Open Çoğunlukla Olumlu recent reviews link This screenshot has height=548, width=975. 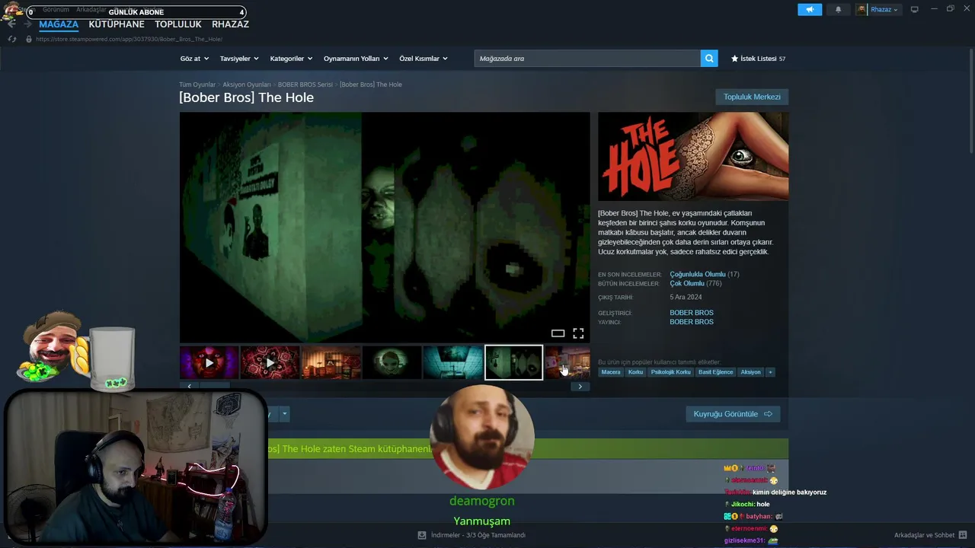[698, 274]
